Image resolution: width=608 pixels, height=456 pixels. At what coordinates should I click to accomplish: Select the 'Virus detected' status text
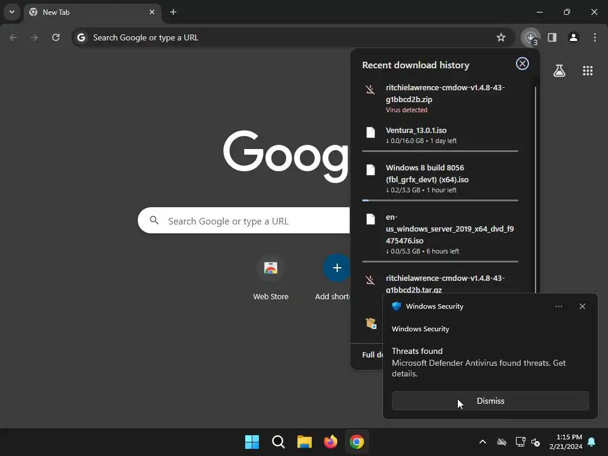[406, 110]
